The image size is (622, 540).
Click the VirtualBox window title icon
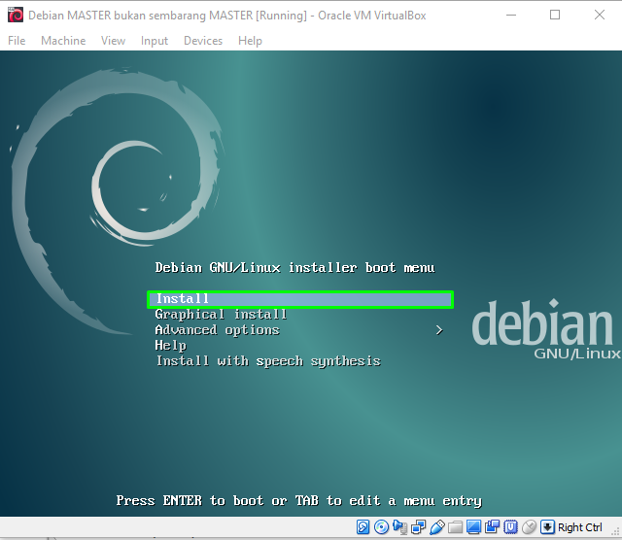16,16
